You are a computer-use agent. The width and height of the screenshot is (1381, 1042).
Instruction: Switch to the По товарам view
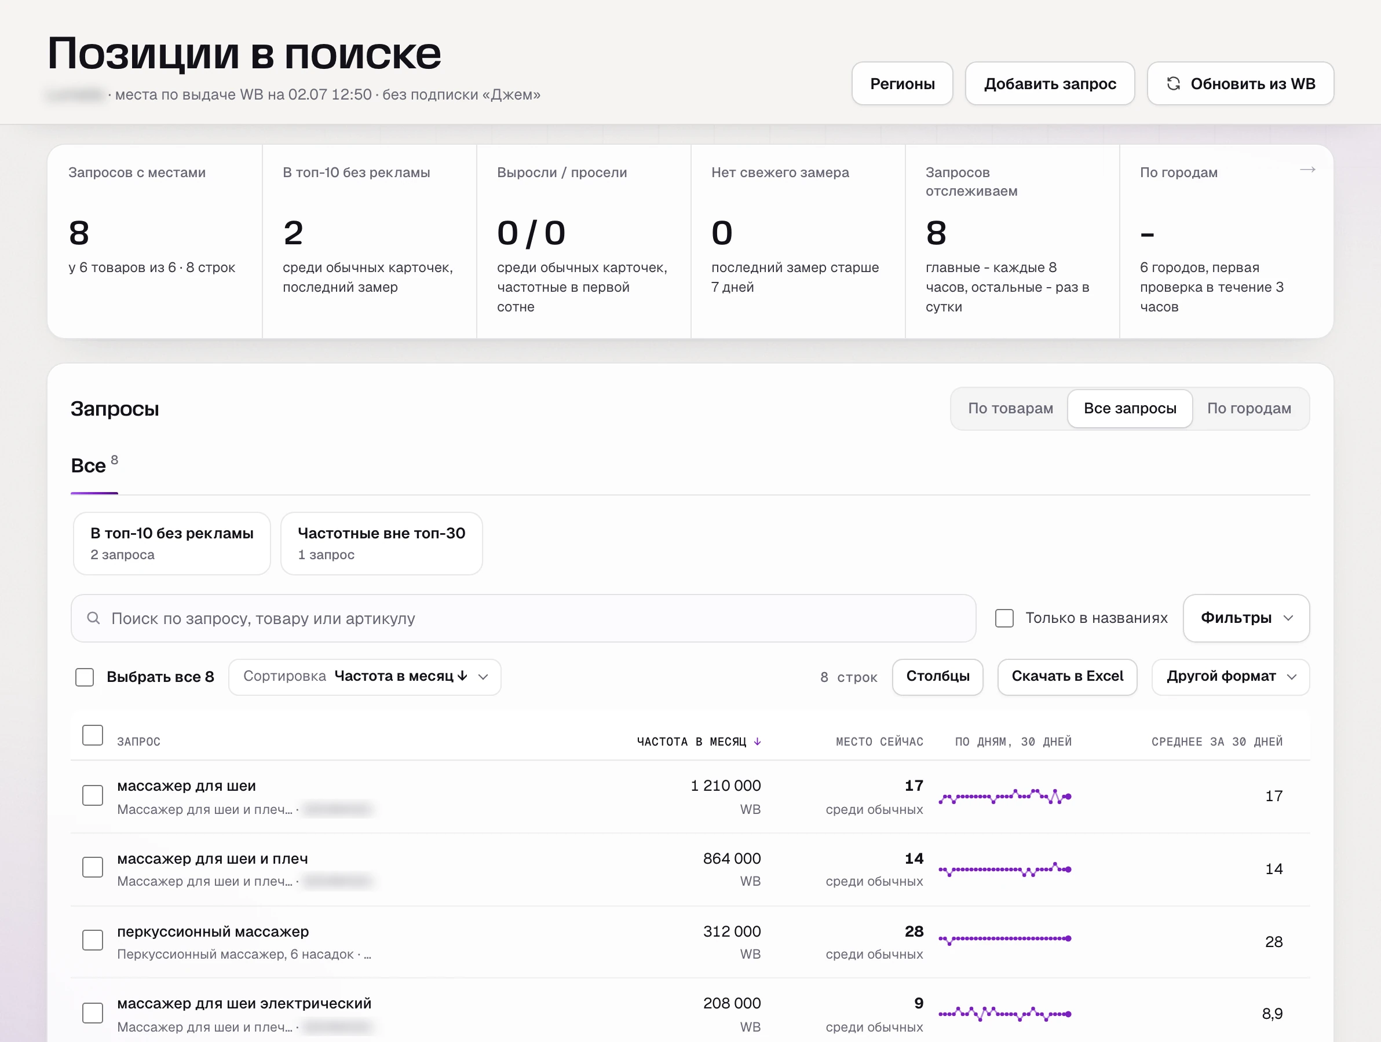pos(1010,409)
